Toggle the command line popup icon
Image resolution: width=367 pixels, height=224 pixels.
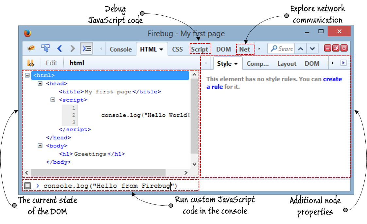tap(87, 49)
